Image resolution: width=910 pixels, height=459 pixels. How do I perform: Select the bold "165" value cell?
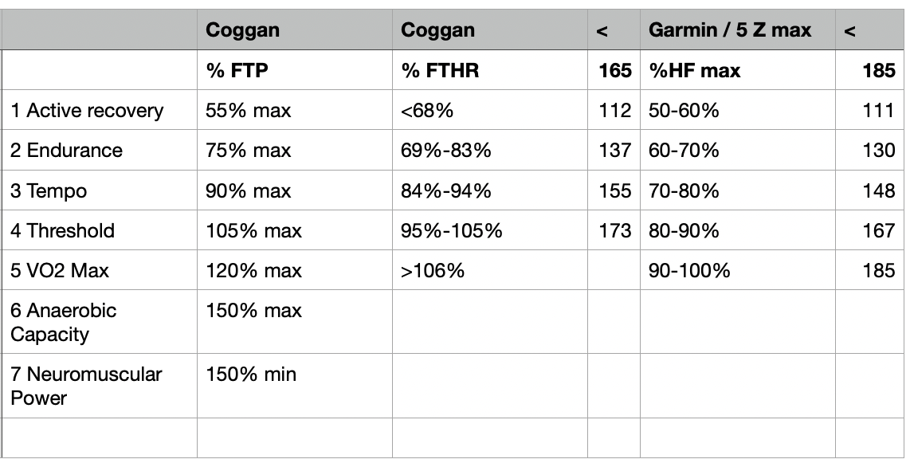point(614,71)
